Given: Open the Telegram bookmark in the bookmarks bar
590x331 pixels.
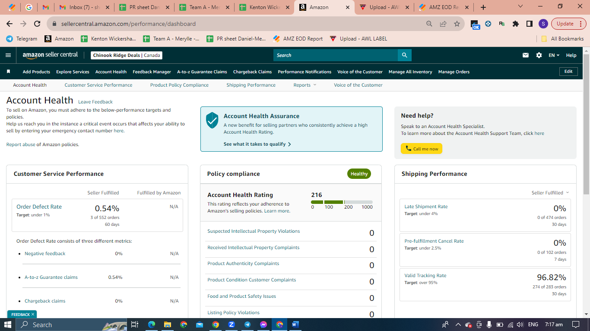Looking at the screenshot, I should click(22, 39).
